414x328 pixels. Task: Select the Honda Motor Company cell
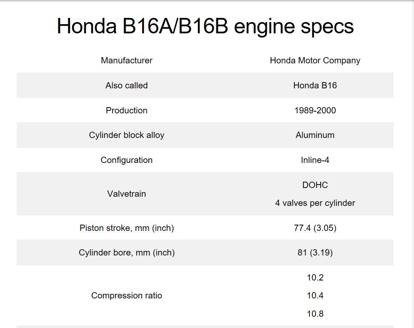pyautogui.click(x=315, y=60)
